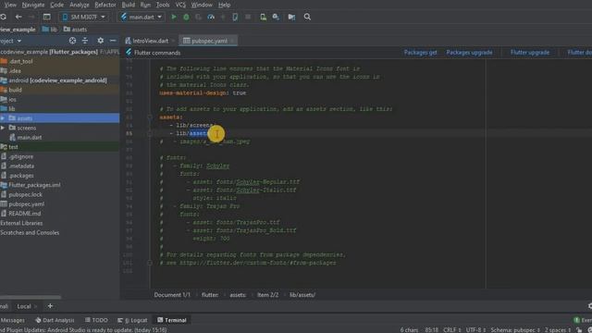
Task: Run the app with green play button
Action: click(174, 17)
